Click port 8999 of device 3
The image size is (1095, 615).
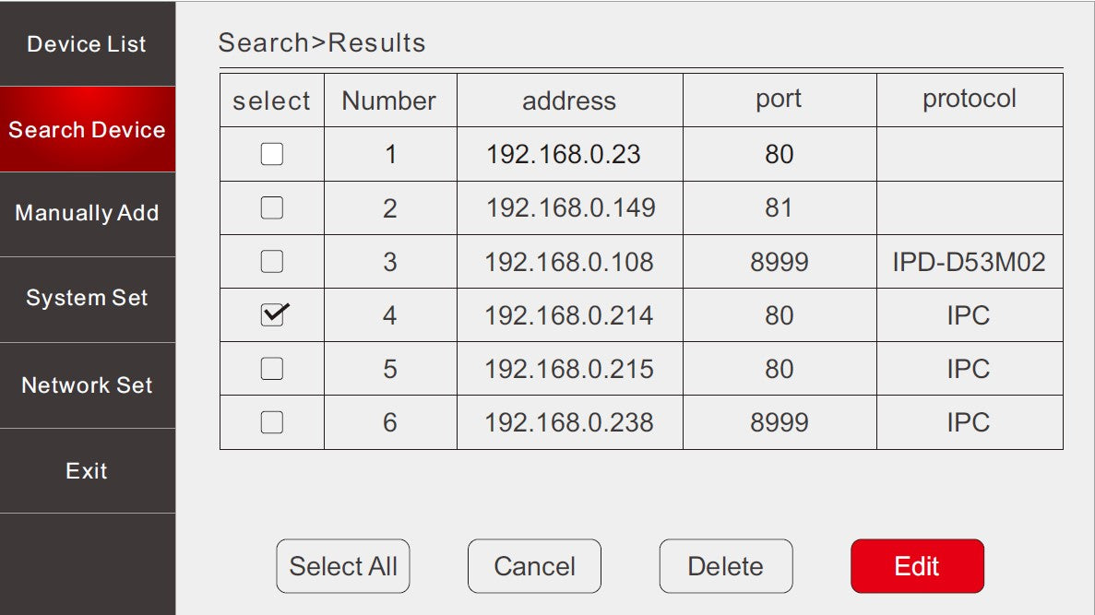click(780, 262)
